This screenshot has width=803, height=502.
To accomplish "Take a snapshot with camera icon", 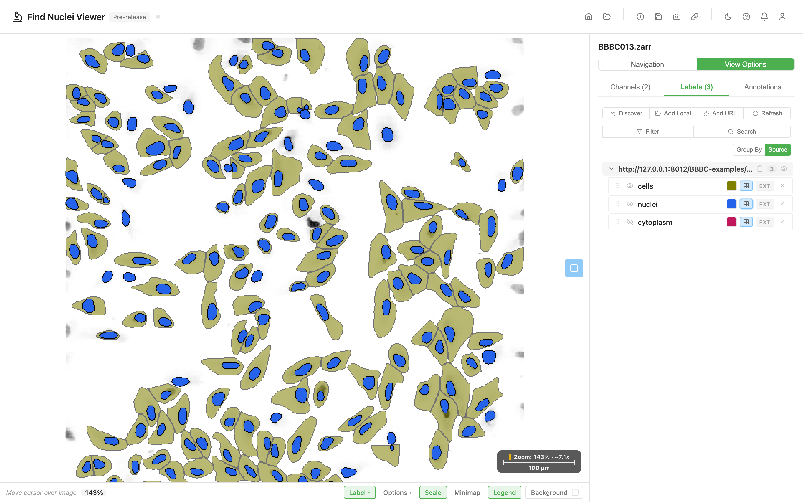I will pos(676,17).
